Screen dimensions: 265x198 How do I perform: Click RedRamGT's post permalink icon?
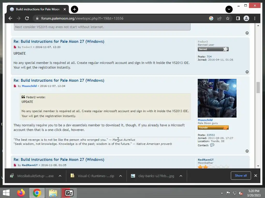(15, 165)
